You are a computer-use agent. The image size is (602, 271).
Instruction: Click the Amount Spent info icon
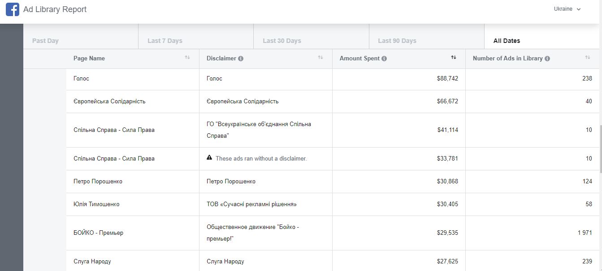pyautogui.click(x=384, y=59)
